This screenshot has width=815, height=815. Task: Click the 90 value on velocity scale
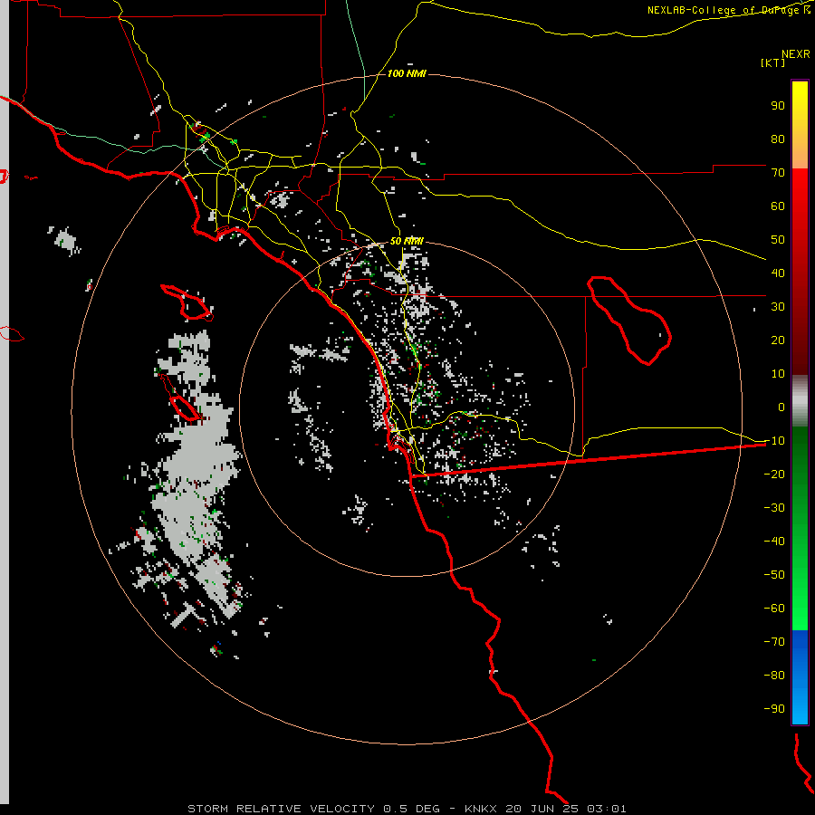(x=778, y=106)
